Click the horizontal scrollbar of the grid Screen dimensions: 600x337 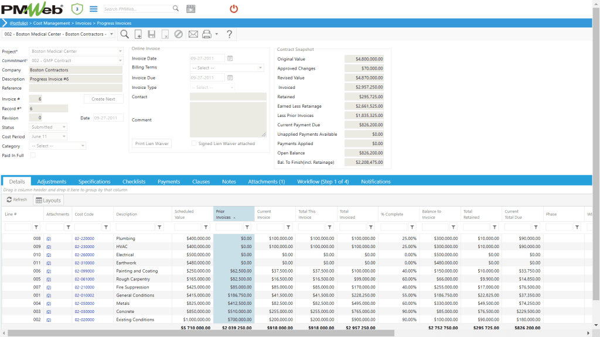[200, 333]
